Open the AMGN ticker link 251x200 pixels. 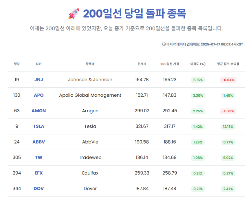39,111
